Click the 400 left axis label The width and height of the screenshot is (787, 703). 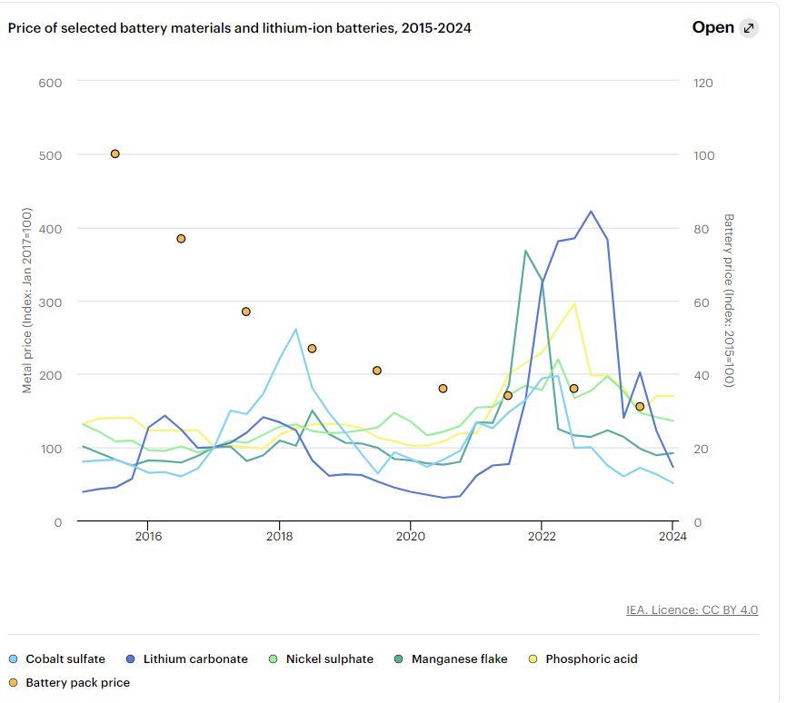pyautogui.click(x=50, y=229)
